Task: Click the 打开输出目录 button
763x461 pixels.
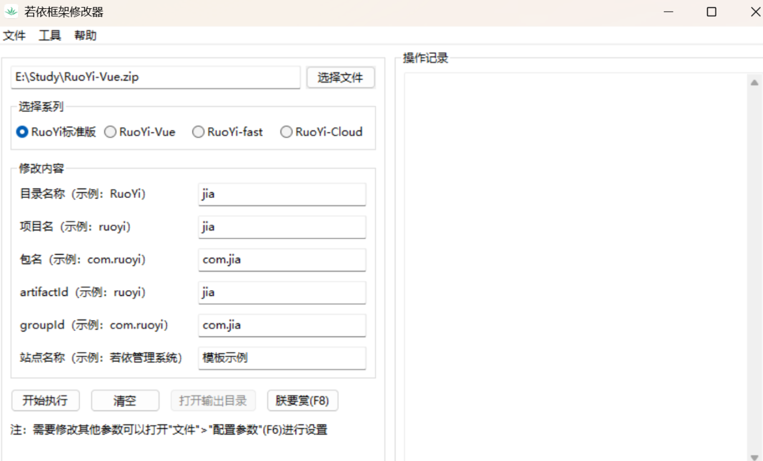Action: coord(213,400)
